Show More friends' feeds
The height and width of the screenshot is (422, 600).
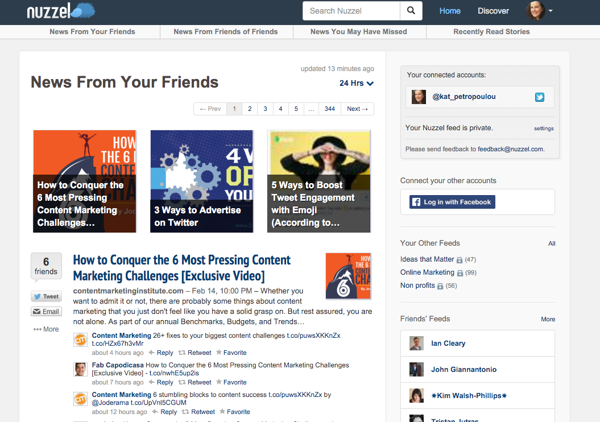[548, 319]
